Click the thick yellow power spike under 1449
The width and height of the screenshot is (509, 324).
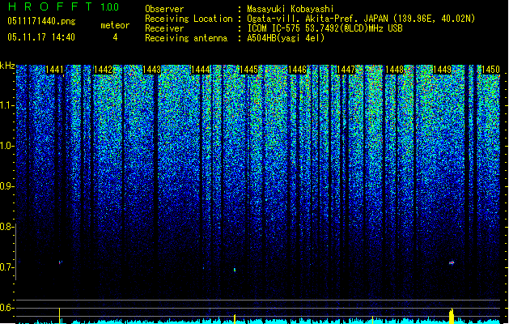pyautogui.click(x=452, y=316)
